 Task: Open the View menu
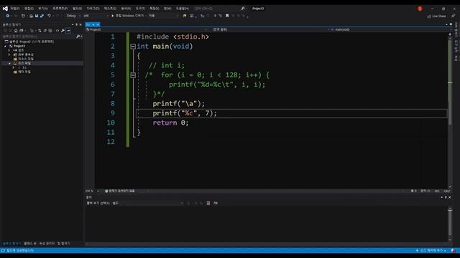[43, 9]
